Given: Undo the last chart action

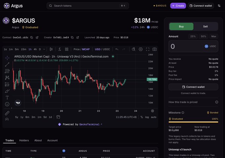Looking at the screenshot, I should [117, 49].
